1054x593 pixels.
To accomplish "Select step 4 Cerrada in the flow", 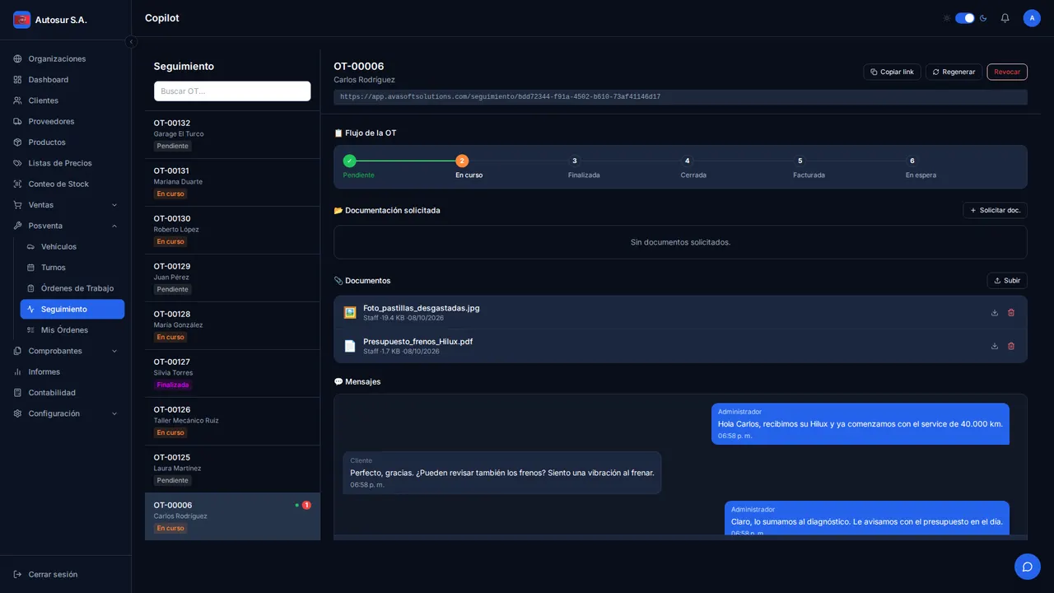I will pyautogui.click(x=687, y=161).
